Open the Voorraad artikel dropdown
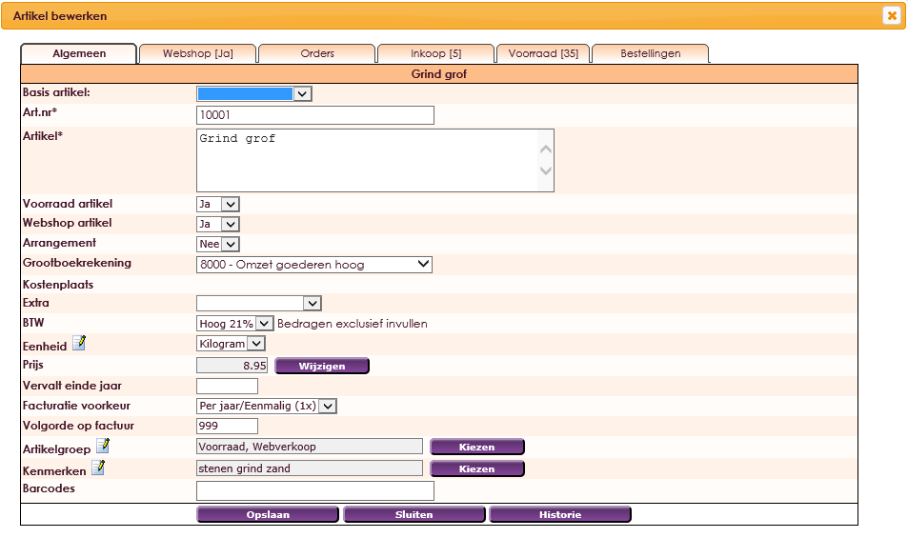 click(x=218, y=204)
